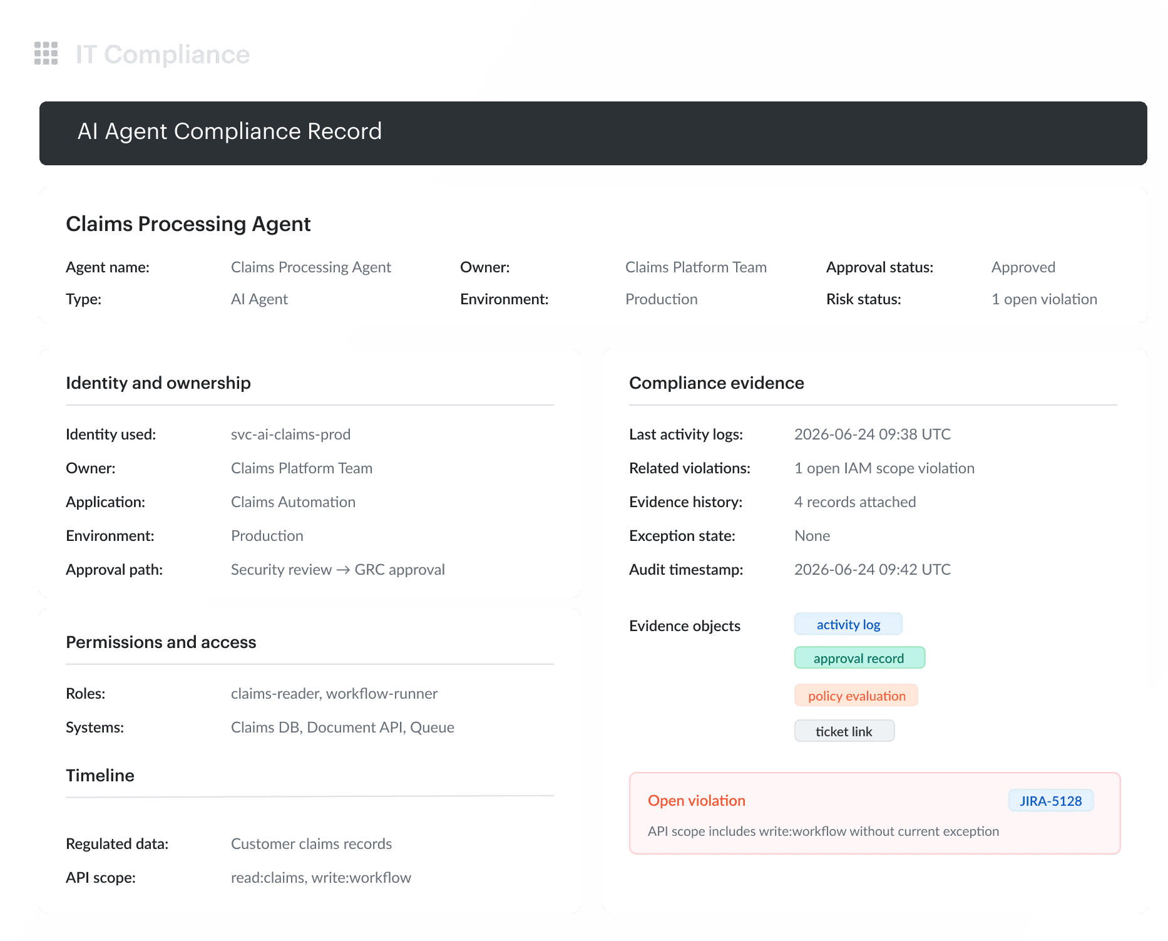Select the Claims Processing Agent heading

pos(188,224)
